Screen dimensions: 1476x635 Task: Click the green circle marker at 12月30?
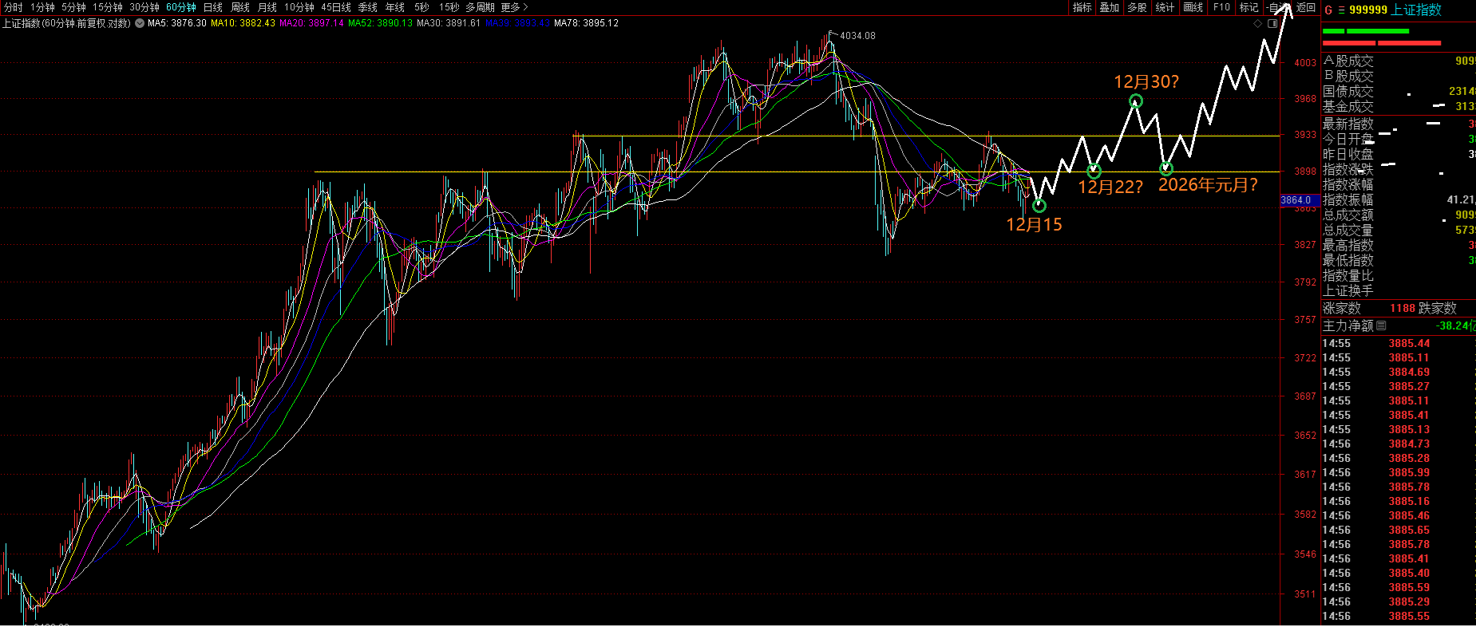(x=1136, y=101)
